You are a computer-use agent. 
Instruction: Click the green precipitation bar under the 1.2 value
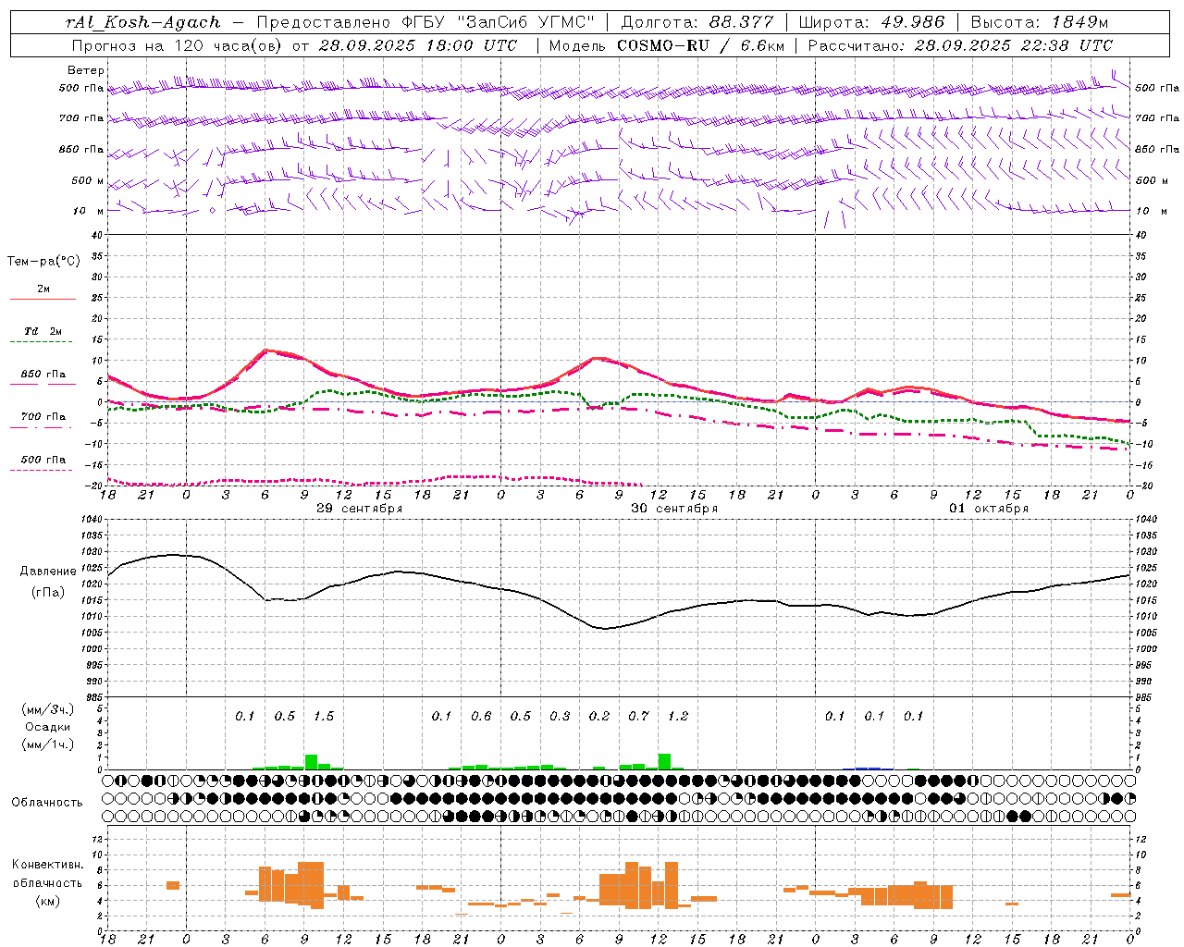point(664,762)
